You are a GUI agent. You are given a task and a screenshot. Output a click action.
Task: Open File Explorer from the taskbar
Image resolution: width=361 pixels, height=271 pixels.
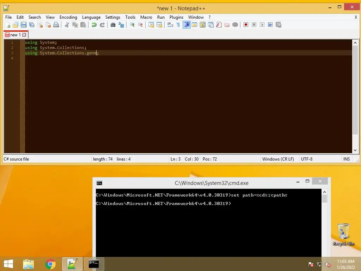[29, 264]
